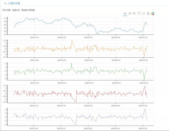
Task: Click the green difference line chart
Action: [x=80, y=71]
